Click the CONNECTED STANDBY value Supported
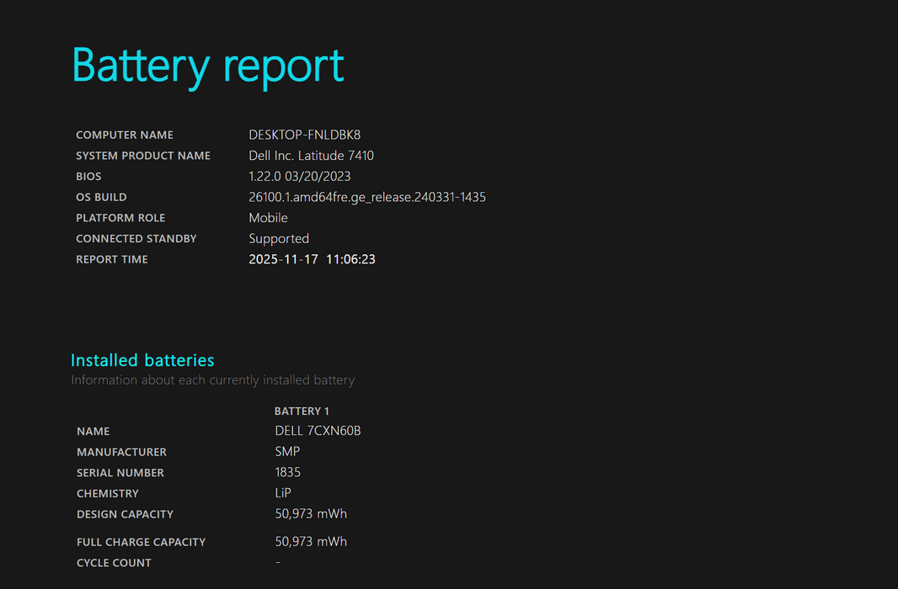Screen dimensions: 898x589 279,239
